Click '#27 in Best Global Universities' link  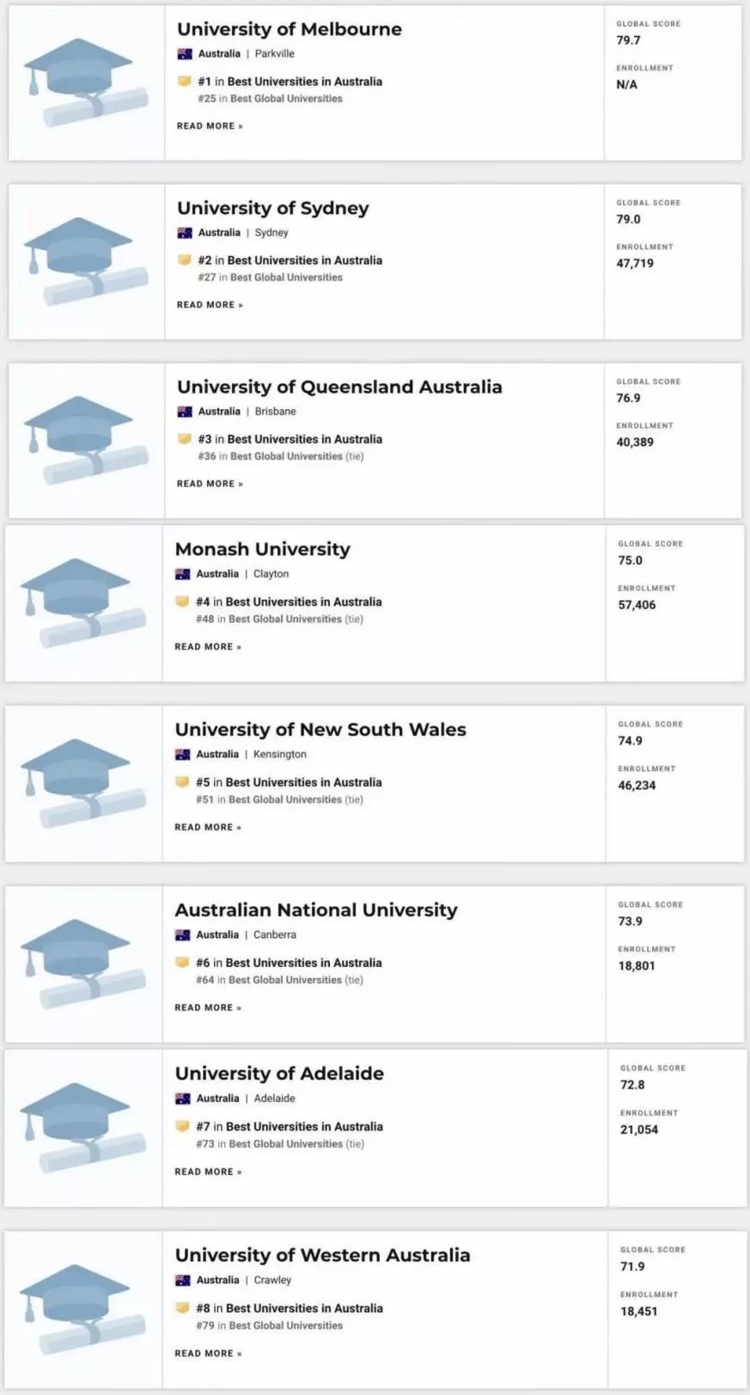click(270, 278)
